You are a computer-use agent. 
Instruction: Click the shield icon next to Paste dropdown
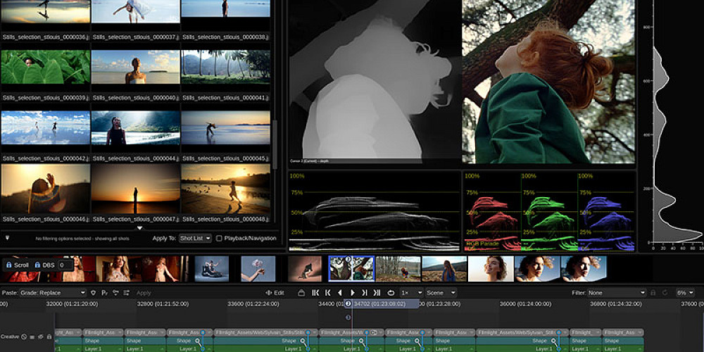pos(94,293)
